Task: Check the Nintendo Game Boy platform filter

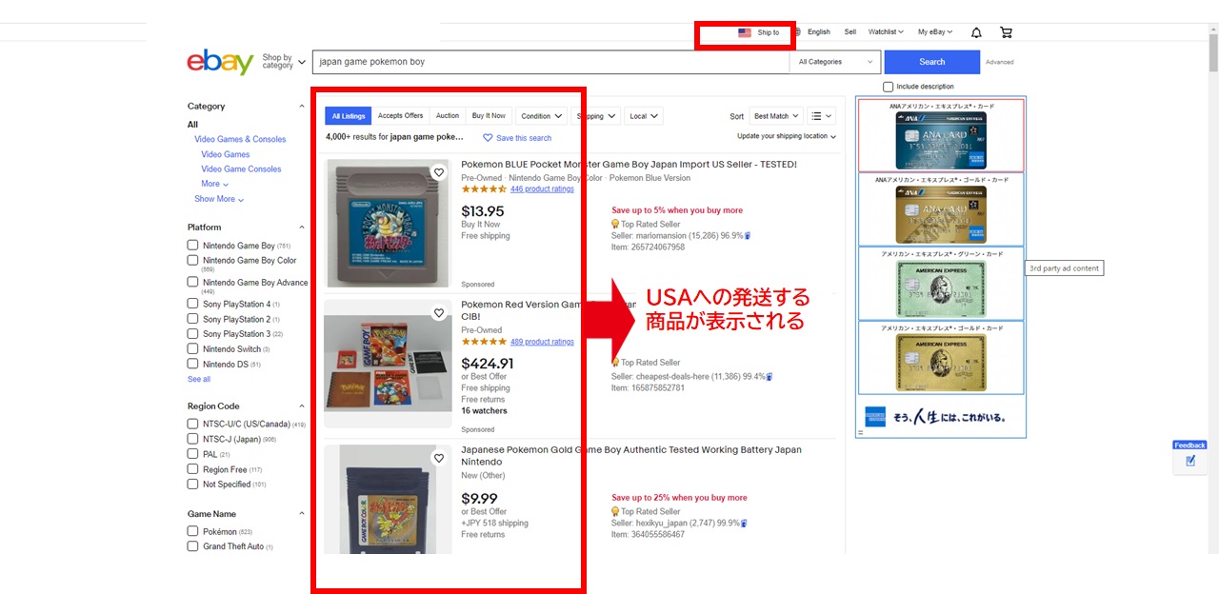Action: 193,246
